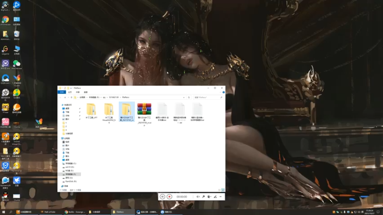Image resolution: width=383 pixels, height=215 pixels.
Task: Select This PC in the navigation pane
Action: [66, 138]
